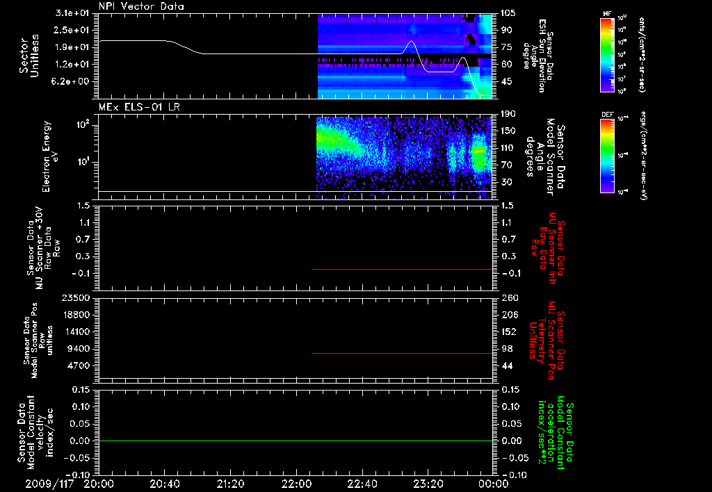
Task: Click the 260 telemetry tick label
Action: tap(509, 297)
